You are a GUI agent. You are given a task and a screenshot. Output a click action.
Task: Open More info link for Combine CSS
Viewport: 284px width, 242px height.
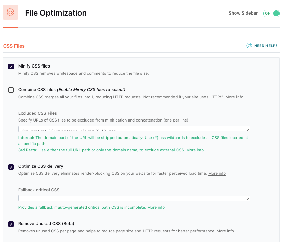point(234,97)
